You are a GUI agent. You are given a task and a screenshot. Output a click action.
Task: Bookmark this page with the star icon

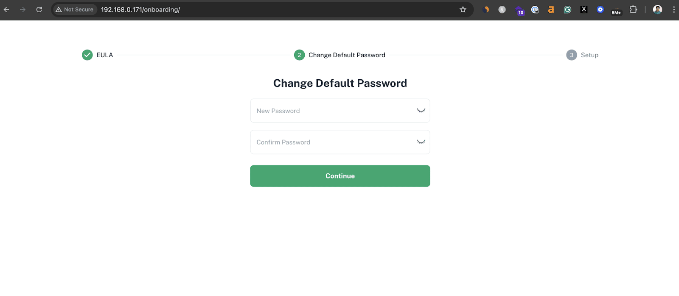[x=463, y=9]
